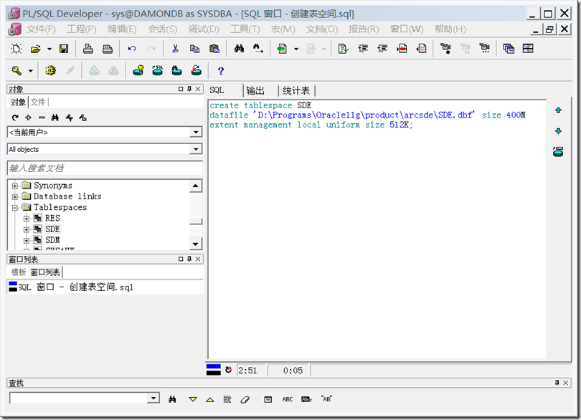Screen dimensions: 581x420
Task: Open the 会话(S) menu
Action: [x=163, y=29]
